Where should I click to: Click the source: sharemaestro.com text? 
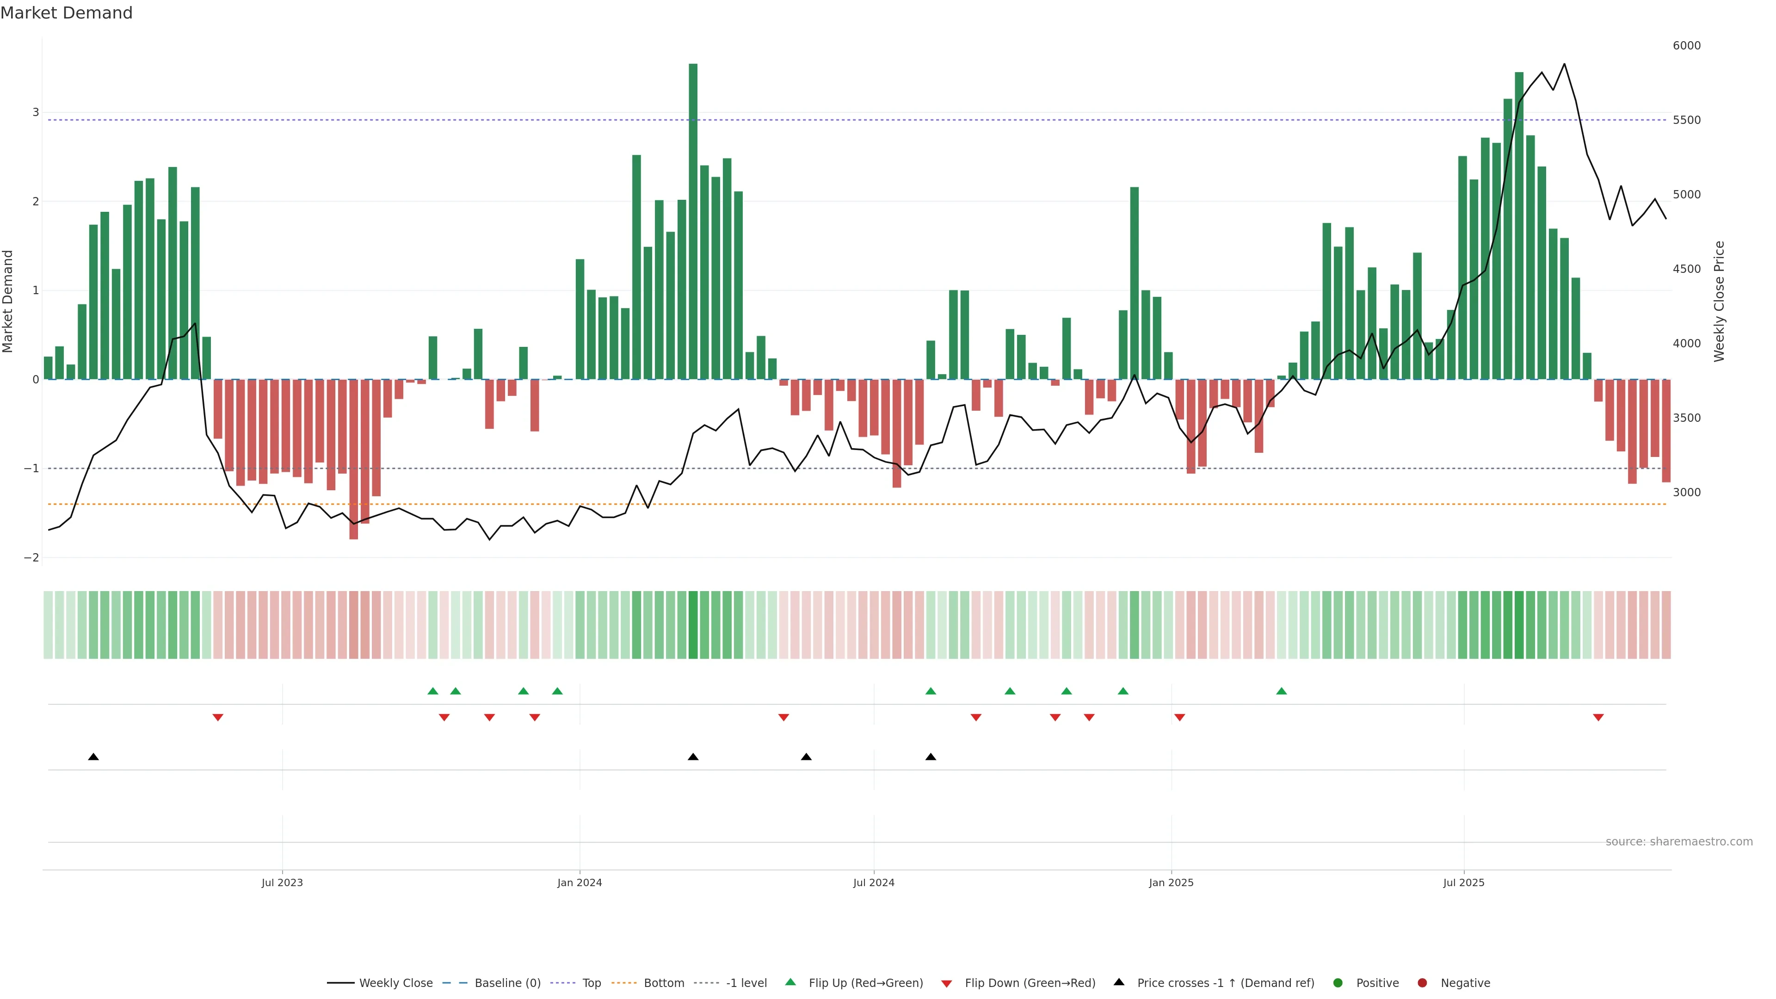point(1679,841)
